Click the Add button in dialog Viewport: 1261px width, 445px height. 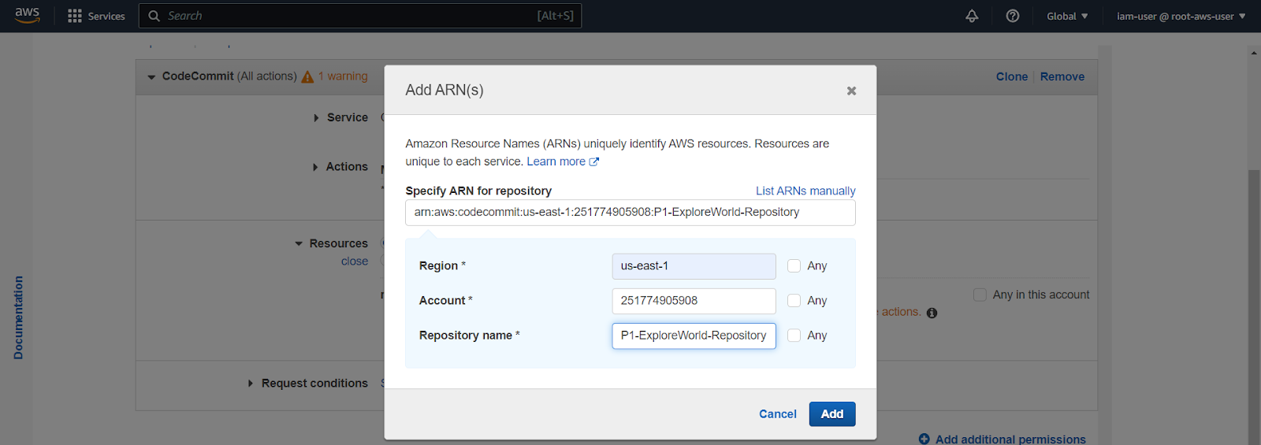[832, 414]
